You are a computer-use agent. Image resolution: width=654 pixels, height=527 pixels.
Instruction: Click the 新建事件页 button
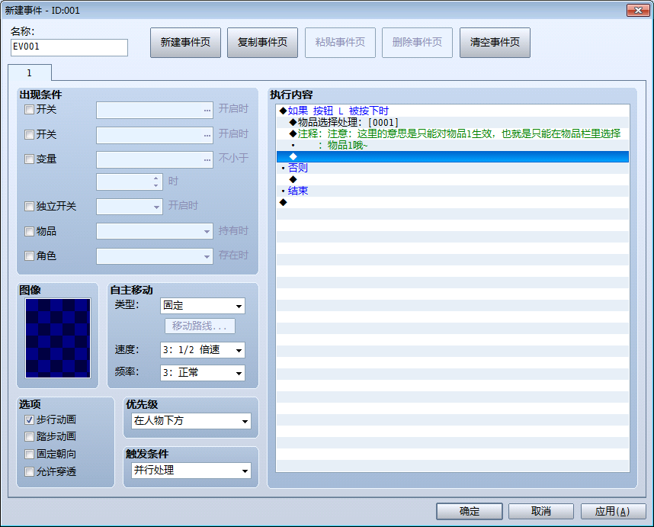pyautogui.click(x=185, y=43)
